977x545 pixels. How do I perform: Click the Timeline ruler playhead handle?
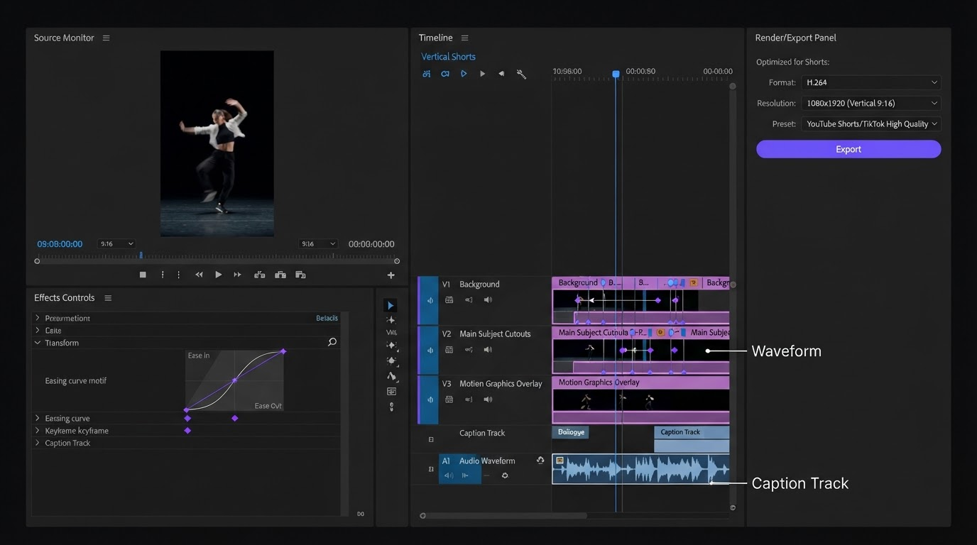tap(616, 74)
